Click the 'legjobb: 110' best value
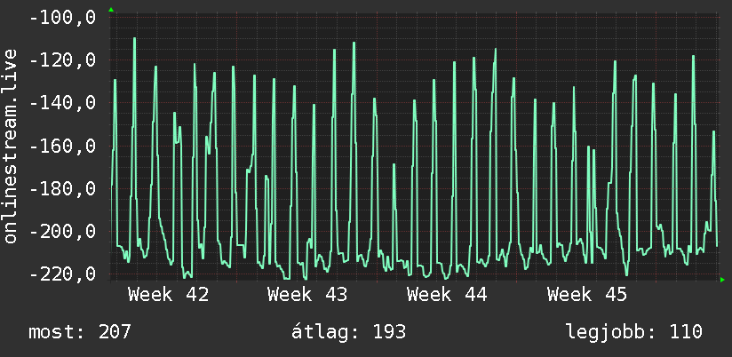The height and width of the screenshot is (357, 732). coord(634,332)
